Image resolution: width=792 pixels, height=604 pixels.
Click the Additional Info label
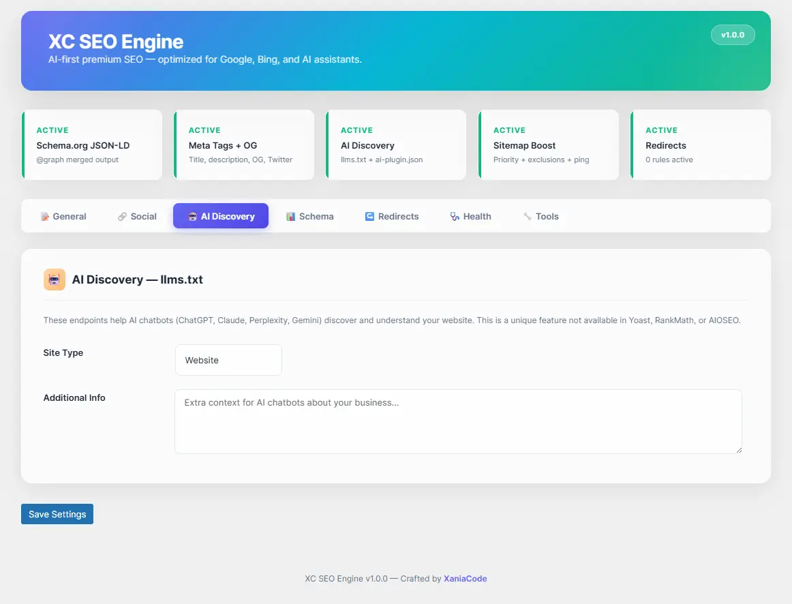point(74,397)
